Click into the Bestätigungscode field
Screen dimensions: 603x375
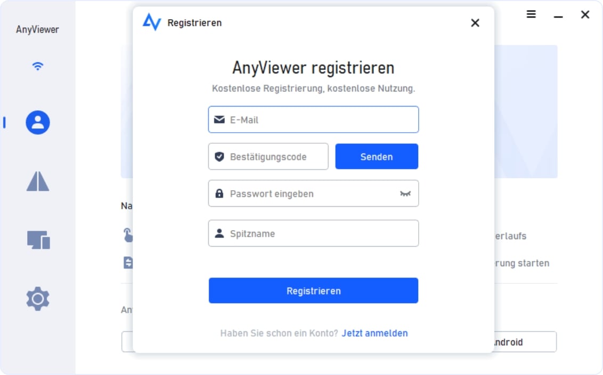tap(274, 157)
